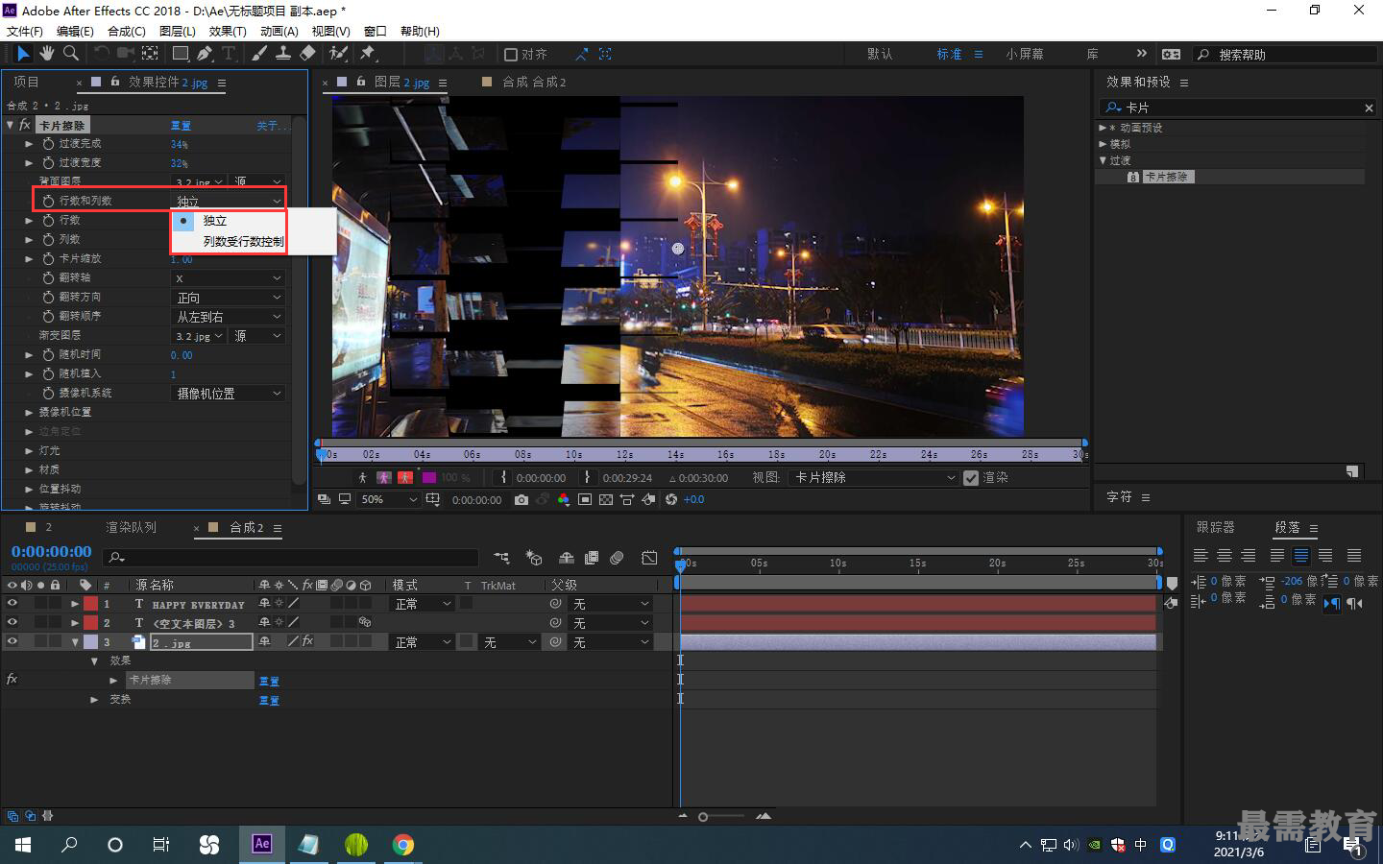
Task: Open After Effects from the taskbar
Action: [261, 844]
